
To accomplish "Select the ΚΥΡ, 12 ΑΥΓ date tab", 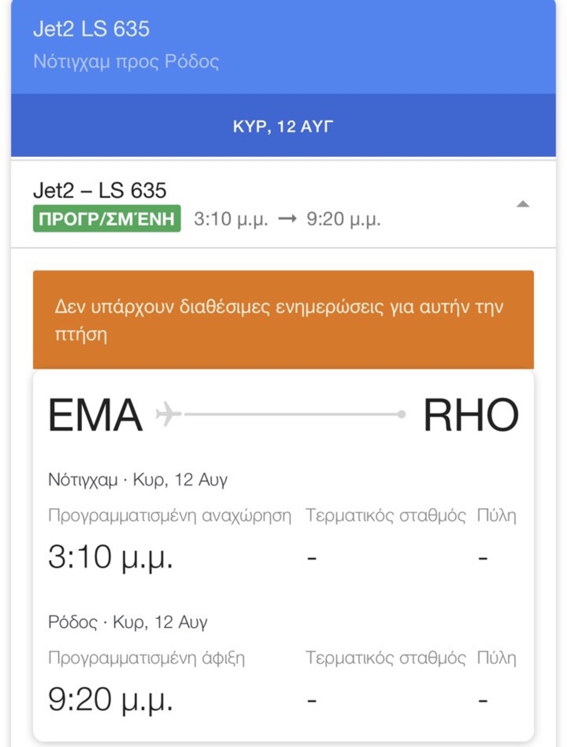I will click(283, 127).
